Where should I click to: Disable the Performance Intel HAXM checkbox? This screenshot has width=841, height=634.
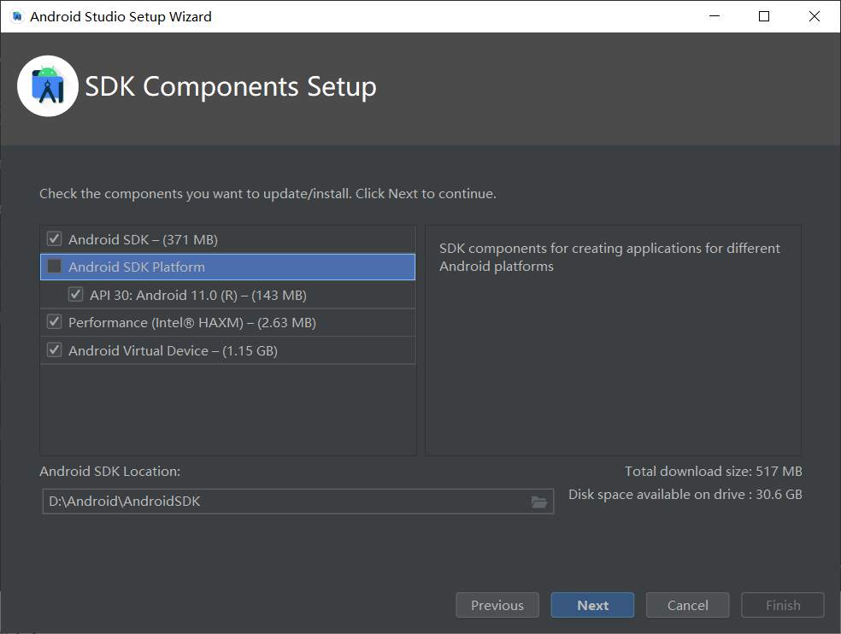point(54,322)
